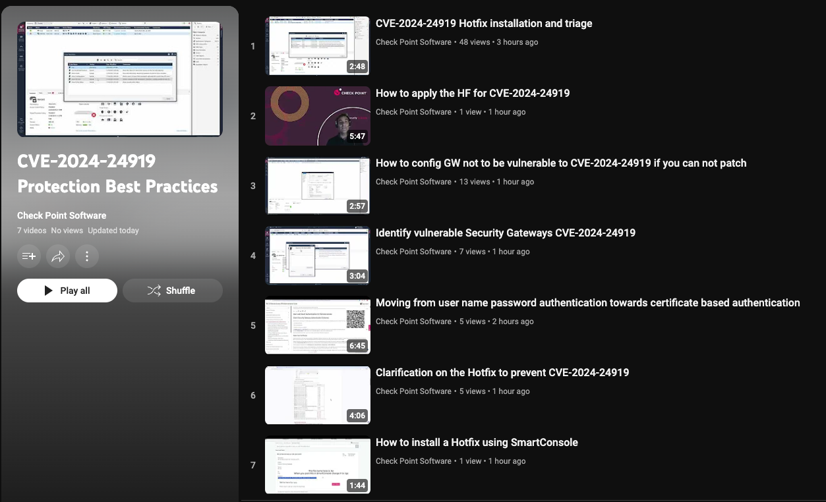The width and height of the screenshot is (826, 502).
Task: Open thumbnail of Hotfix installation and triage video
Action: click(318, 46)
